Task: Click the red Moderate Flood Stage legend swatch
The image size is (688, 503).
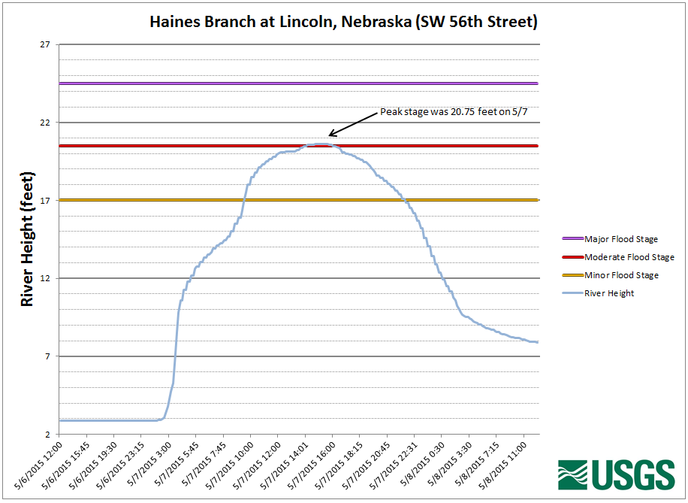Action: pyautogui.click(x=572, y=257)
